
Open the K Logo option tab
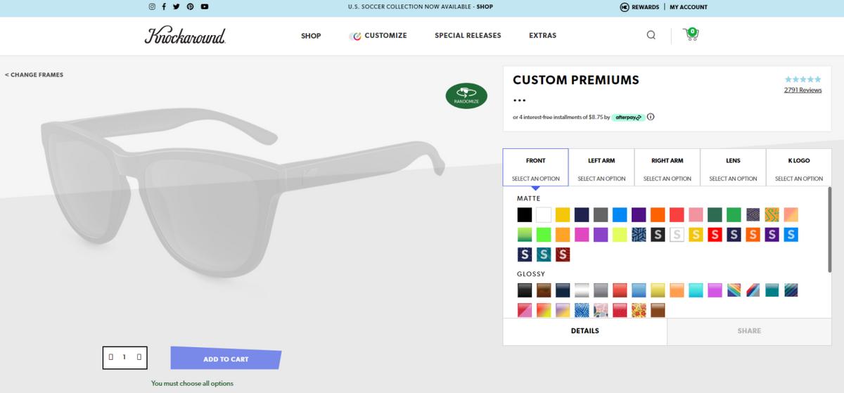[x=798, y=168]
